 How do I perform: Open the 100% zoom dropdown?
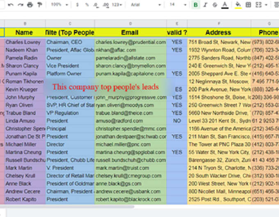pos(59,5)
